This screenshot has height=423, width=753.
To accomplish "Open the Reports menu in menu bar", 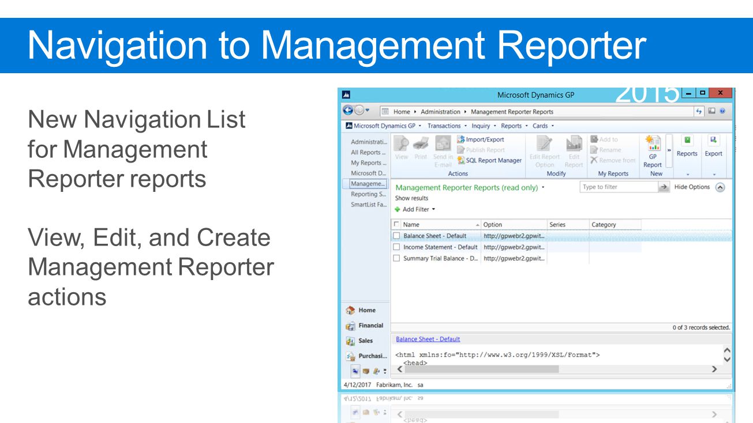I will pyautogui.click(x=514, y=126).
